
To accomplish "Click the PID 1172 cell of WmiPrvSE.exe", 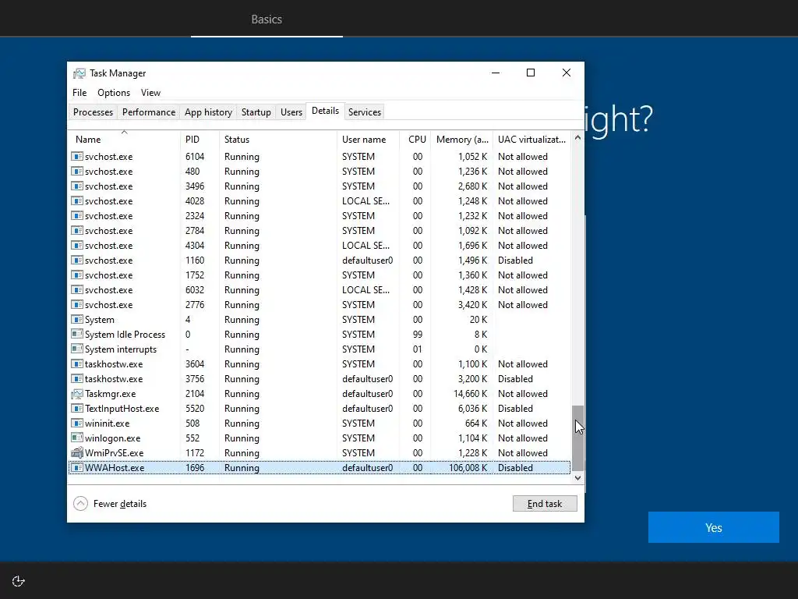I will (195, 453).
